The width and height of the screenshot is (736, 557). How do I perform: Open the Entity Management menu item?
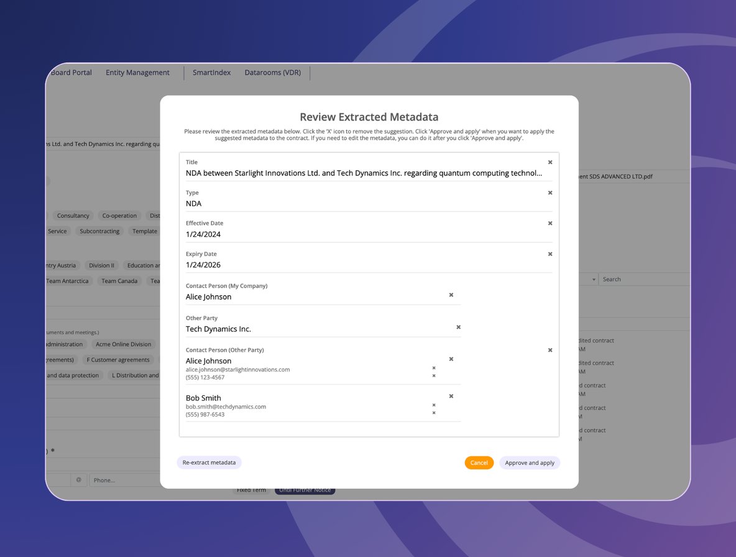137,73
